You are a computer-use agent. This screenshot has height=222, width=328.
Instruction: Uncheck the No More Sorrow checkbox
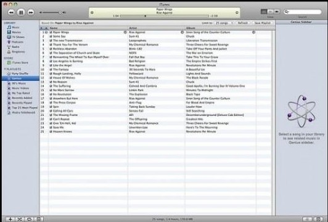point(51,90)
